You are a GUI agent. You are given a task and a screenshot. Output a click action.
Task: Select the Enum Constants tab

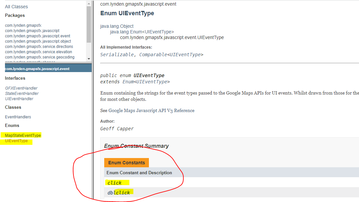click(126, 163)
